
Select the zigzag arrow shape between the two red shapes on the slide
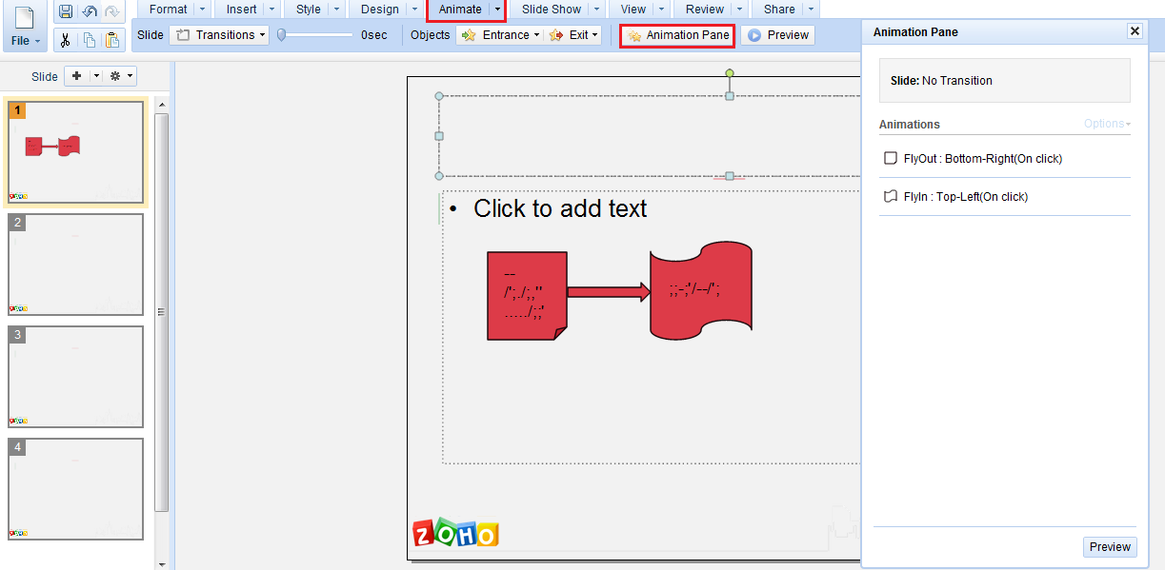[x=609, y=292]
